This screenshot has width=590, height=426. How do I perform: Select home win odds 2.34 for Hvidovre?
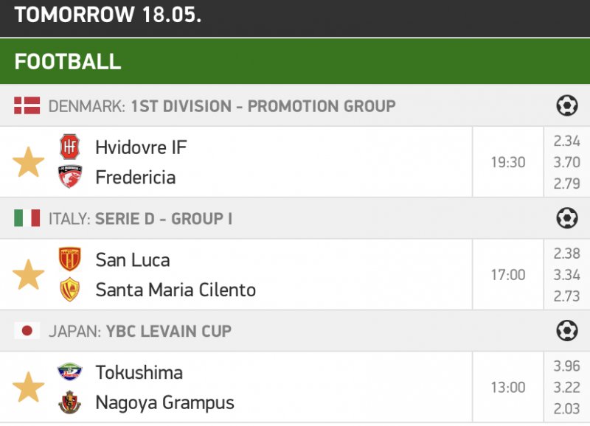(x=566, y=141)
